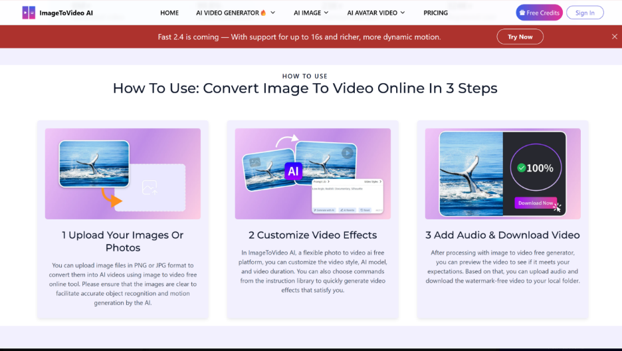Image resolution: width=622 pixels, height=351 pixels.
Task: Click the Free Credits button
Action: coord(539,13)
